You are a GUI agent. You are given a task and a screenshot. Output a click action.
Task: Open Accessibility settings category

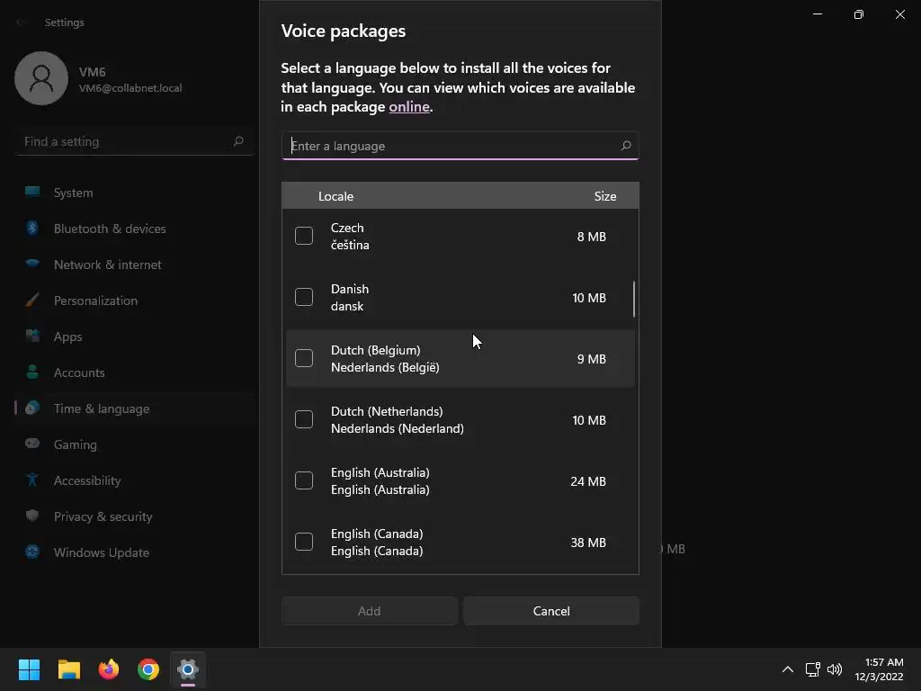tap(134, 480)
